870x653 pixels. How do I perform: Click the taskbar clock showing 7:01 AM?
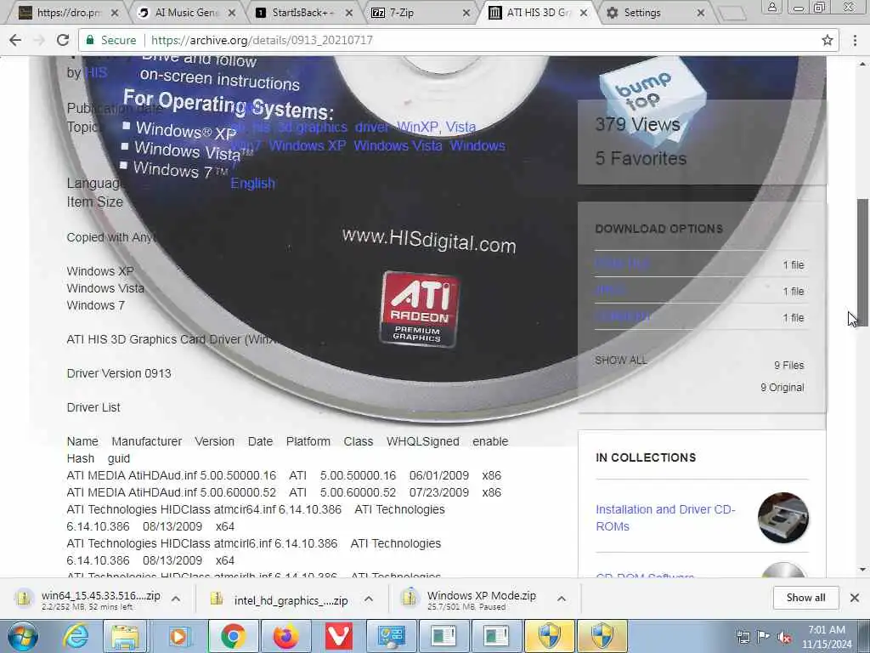(x=826, y=637)
